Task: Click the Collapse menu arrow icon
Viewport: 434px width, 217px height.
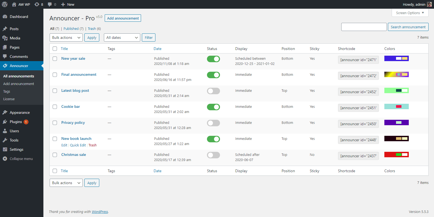Action: click(x=5, y=159)
